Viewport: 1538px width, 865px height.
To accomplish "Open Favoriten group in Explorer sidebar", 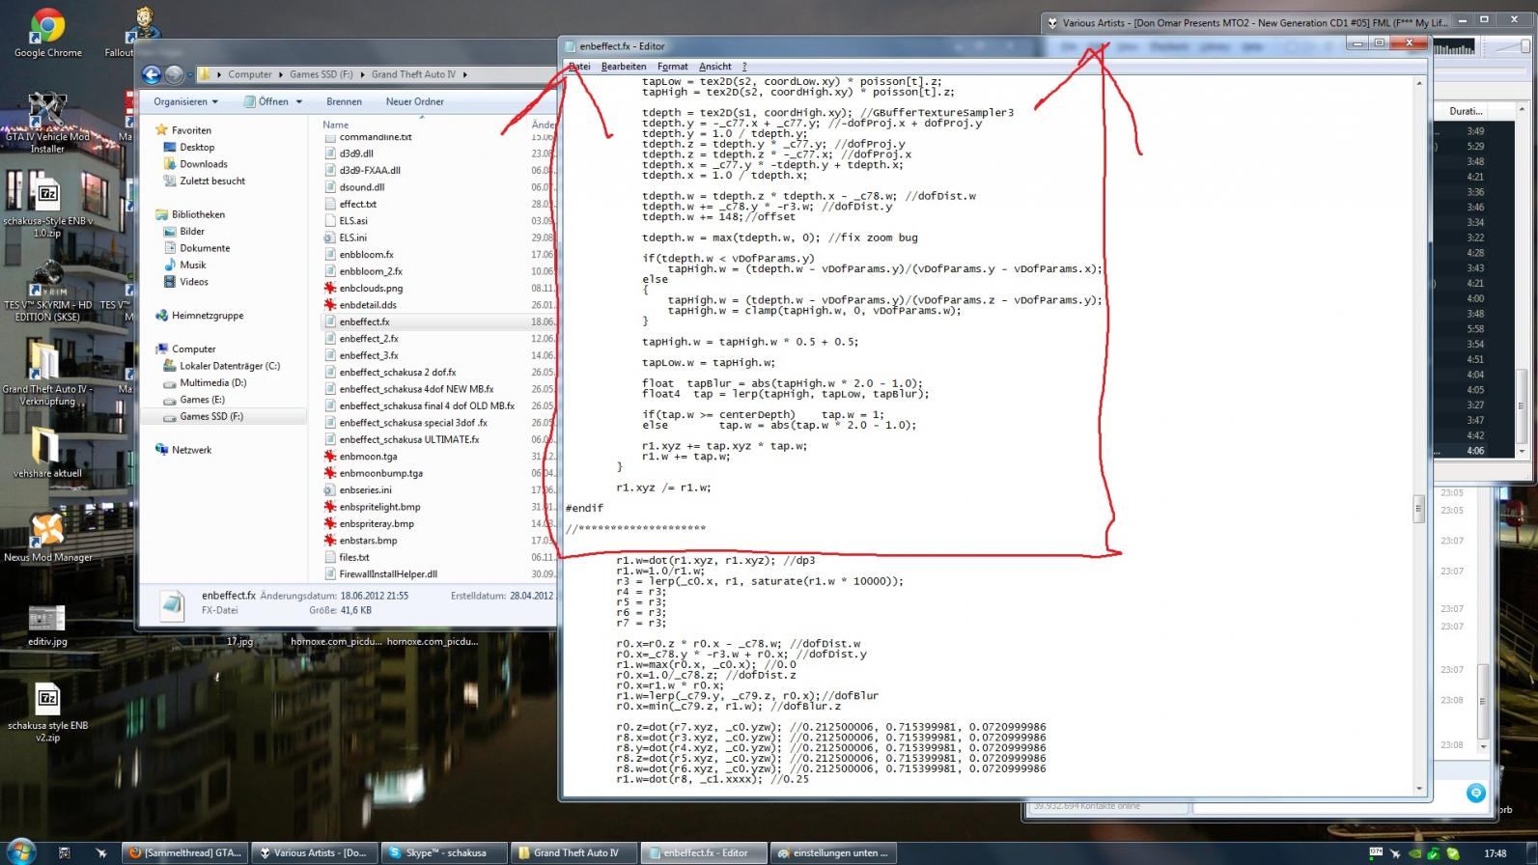I will pyautogui.click(x=191, y=130).
